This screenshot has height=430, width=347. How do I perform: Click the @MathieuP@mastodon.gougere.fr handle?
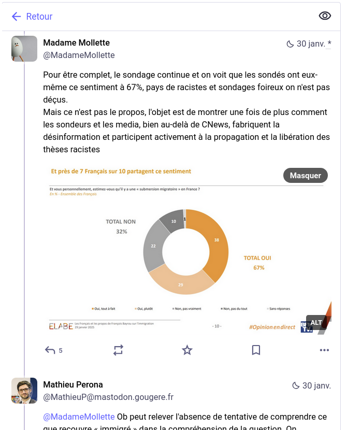click(x=108, y=397)
